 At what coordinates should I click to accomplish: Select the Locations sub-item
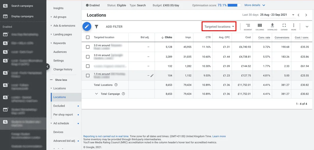[x=66, y=97]
